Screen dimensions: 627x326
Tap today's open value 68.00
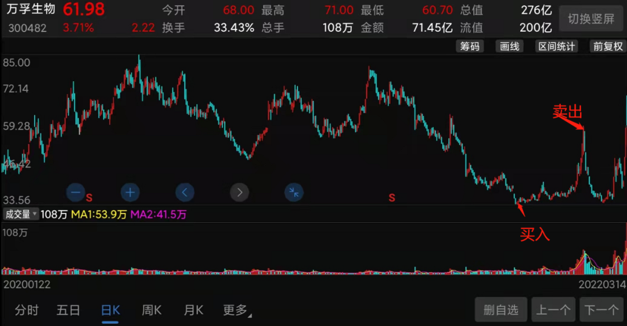pos(239,10)
